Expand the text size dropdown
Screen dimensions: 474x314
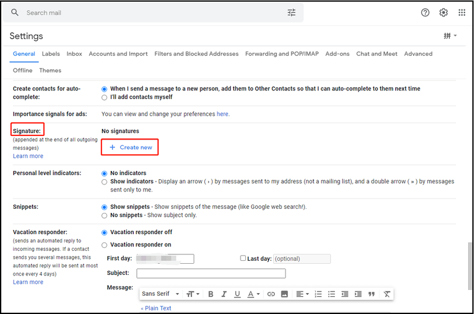193,294
